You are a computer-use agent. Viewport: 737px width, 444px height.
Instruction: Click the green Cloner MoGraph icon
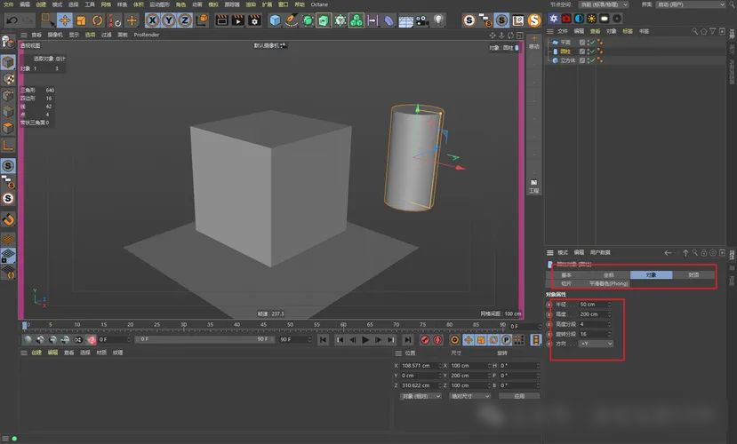pyautogui.click(x=356, y=20)
